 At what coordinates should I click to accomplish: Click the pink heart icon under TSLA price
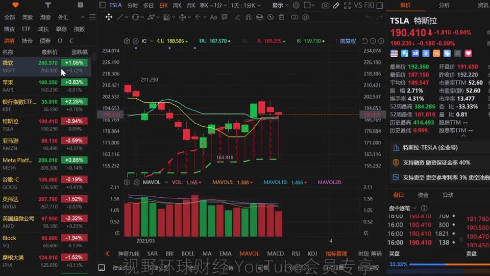[x=468, y=54]
